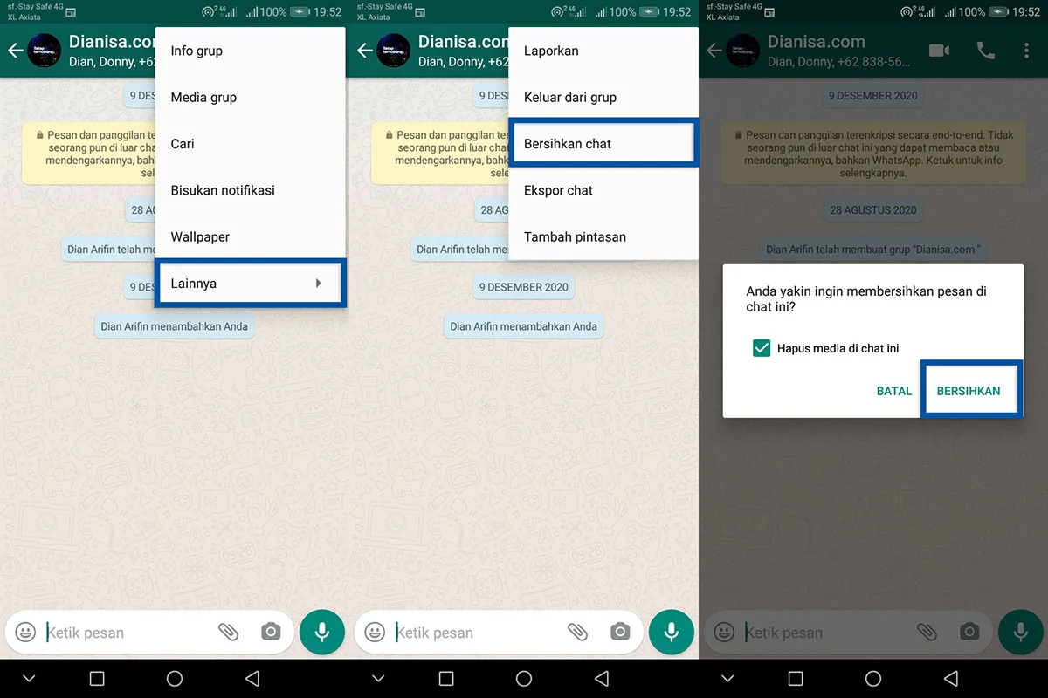Open the three-dot overflow menu

pyautogui.click(x=1028, y=51)
